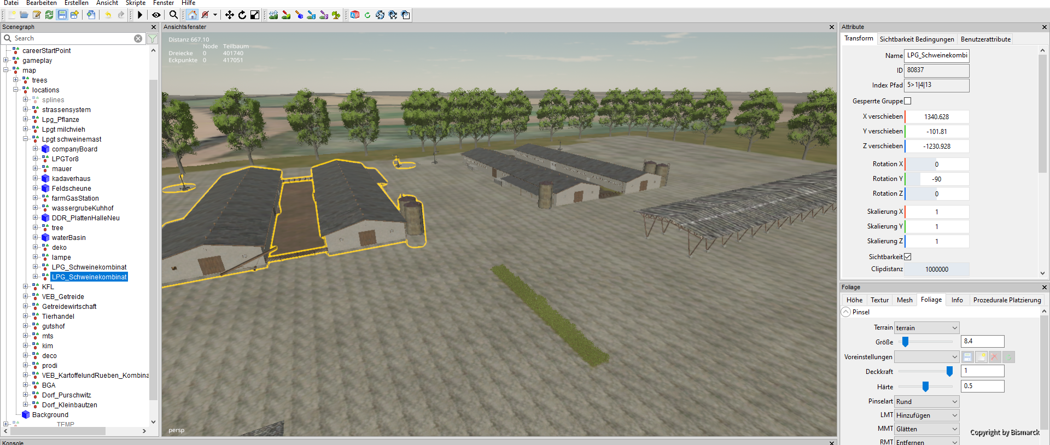
Task: Switch to the Sichtbarkeit Bedingungen tab
Action: [917, 39]
